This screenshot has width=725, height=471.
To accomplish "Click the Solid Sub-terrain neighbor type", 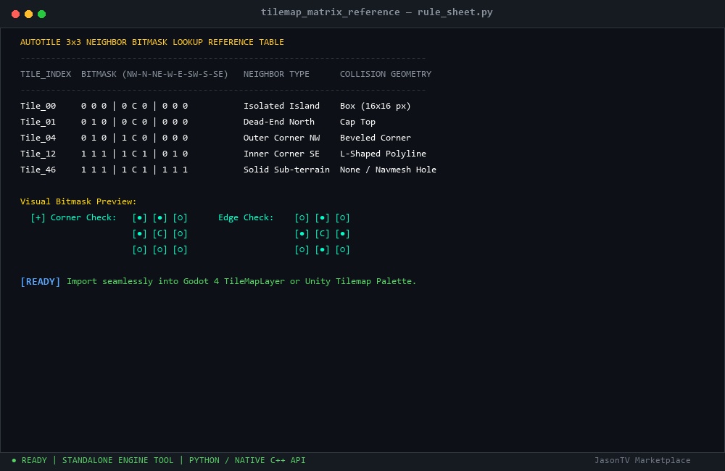I will point(286,170).
